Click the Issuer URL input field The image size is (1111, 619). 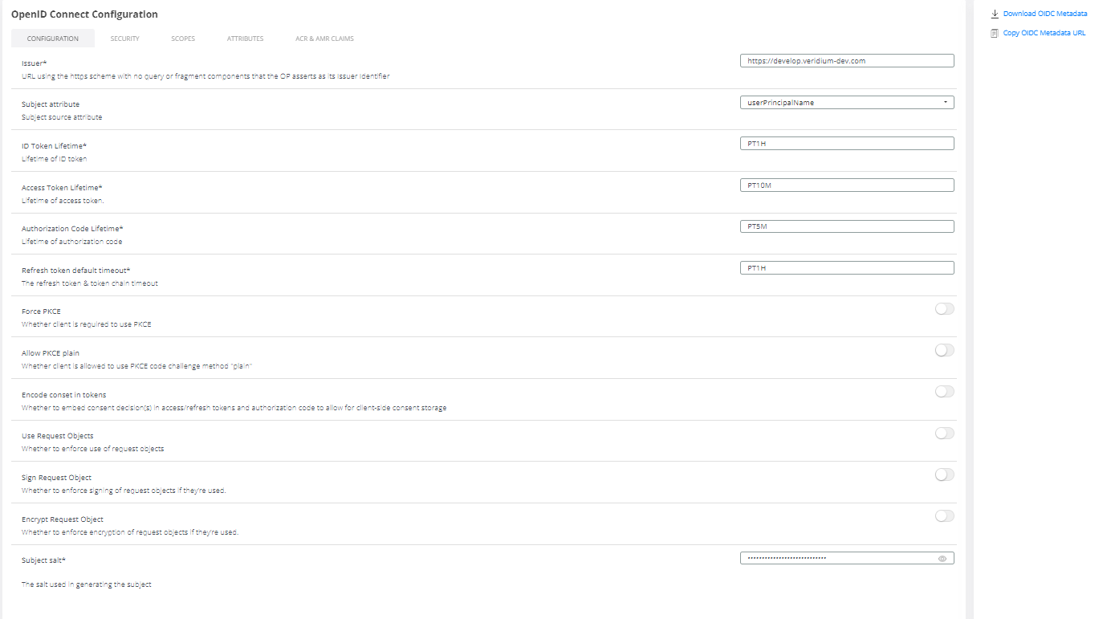[847, 60]
